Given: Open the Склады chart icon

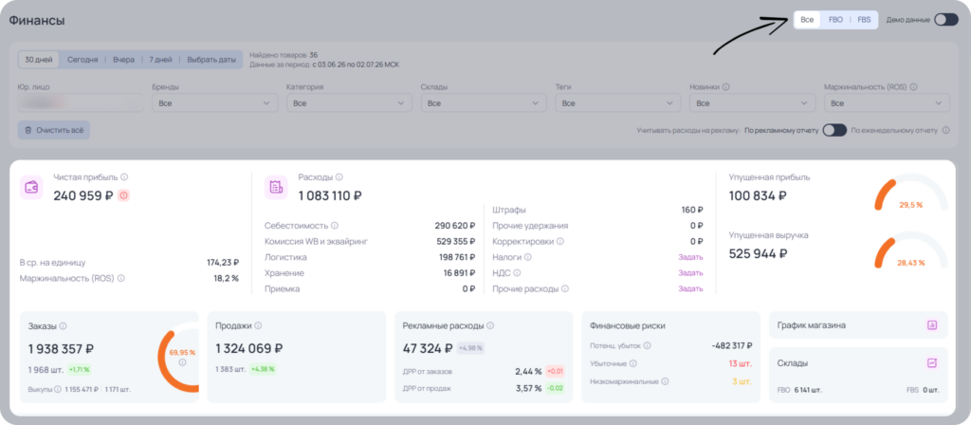Looking at the screenshot, I should 932,363.
